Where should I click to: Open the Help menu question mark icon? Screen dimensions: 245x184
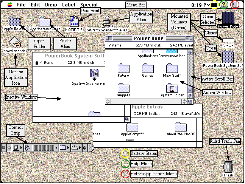point(223,5)
